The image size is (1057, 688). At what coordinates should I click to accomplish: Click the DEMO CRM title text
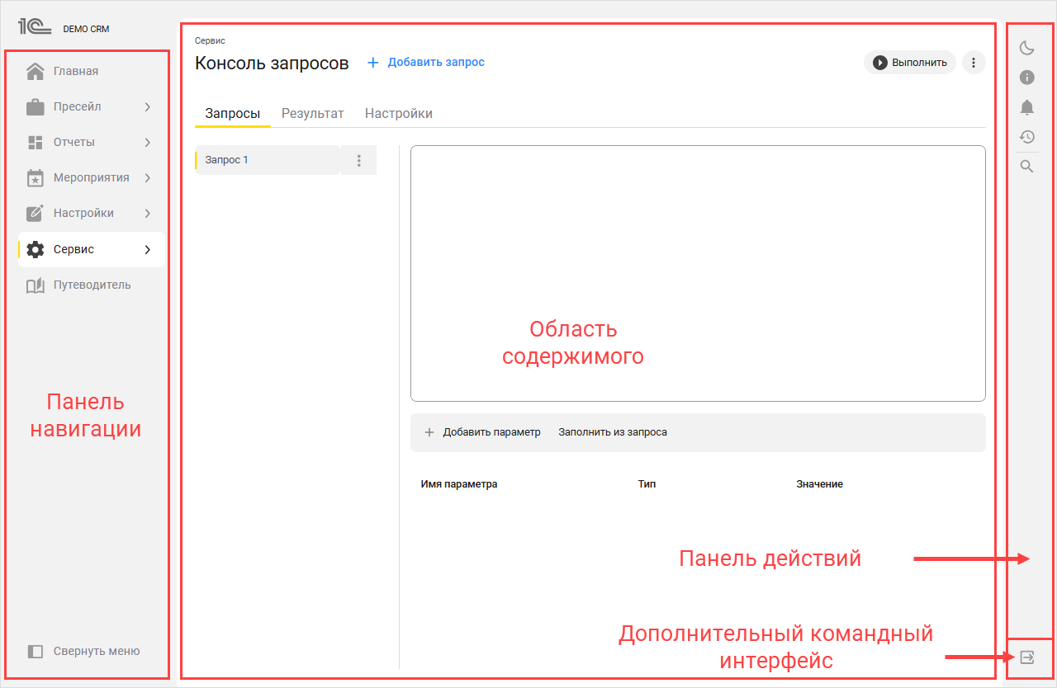86,29
